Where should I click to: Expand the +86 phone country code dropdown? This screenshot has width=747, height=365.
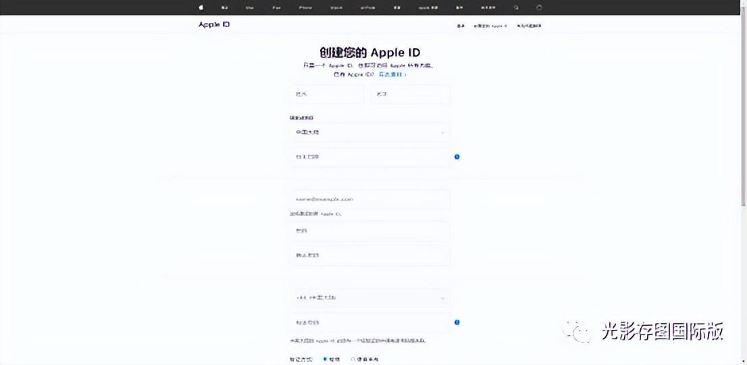pyautogui.click(x=369, y=298)
